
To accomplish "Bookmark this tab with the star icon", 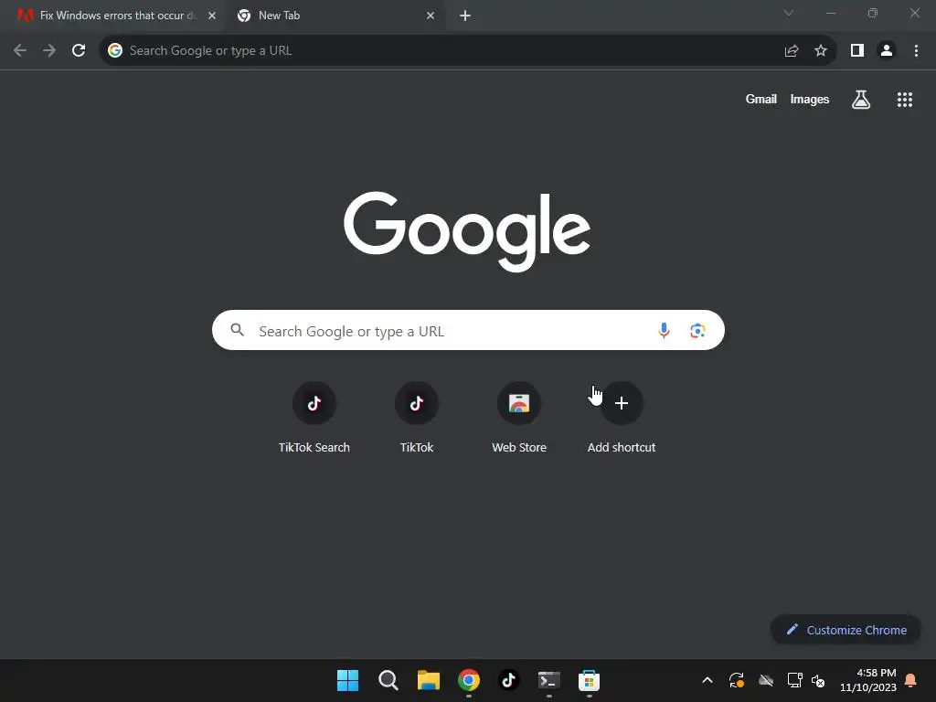I will (821, 51).
